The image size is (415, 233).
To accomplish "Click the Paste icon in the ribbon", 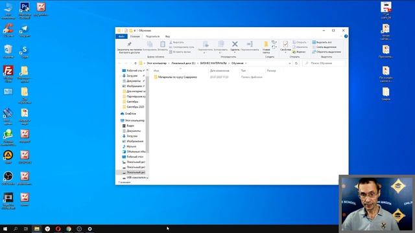I will click(163, 44).
